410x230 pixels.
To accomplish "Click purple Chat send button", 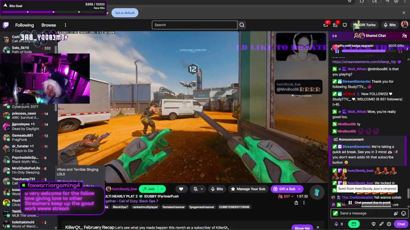I will click(401, 224).
